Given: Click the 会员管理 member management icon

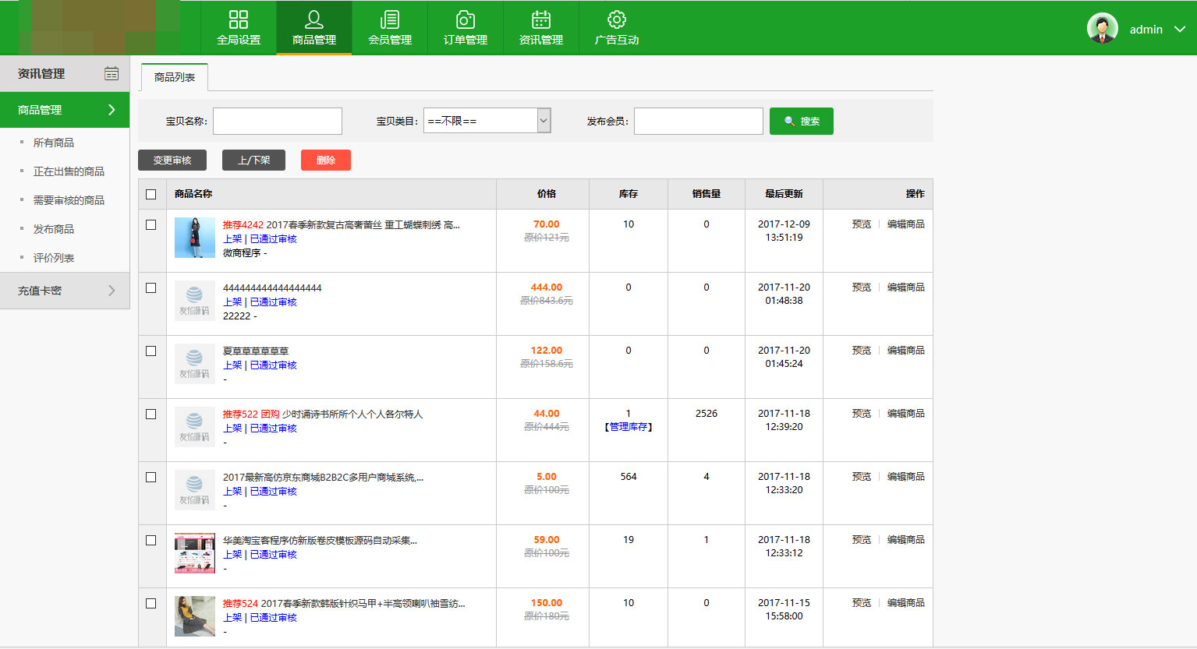Looking at the screenshot, I should tap(390, 19).
